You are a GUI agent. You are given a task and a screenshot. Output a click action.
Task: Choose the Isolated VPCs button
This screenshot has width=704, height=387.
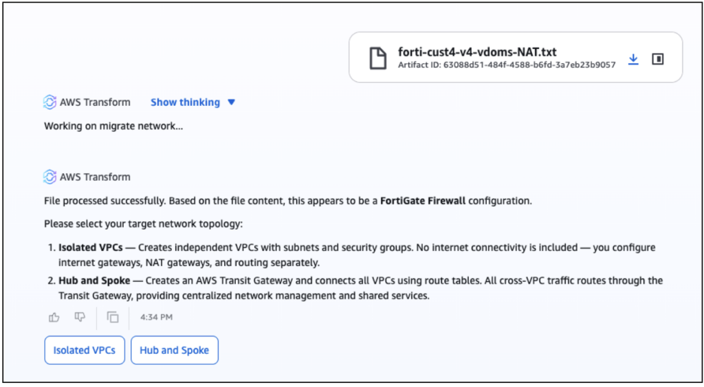point(85,350)
